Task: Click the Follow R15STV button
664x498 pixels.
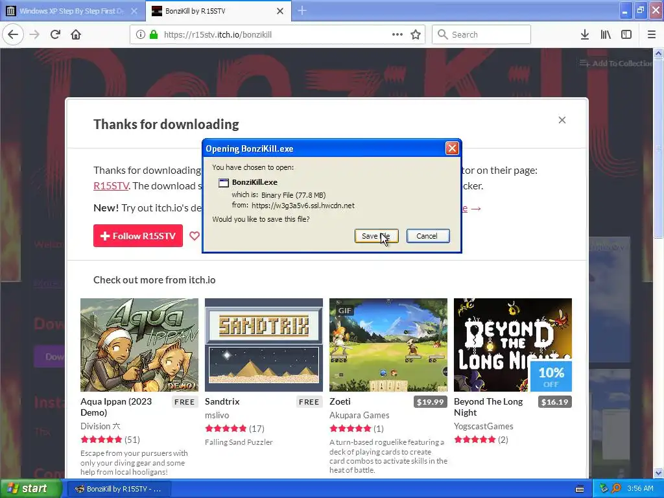Action: click(138, 236)
